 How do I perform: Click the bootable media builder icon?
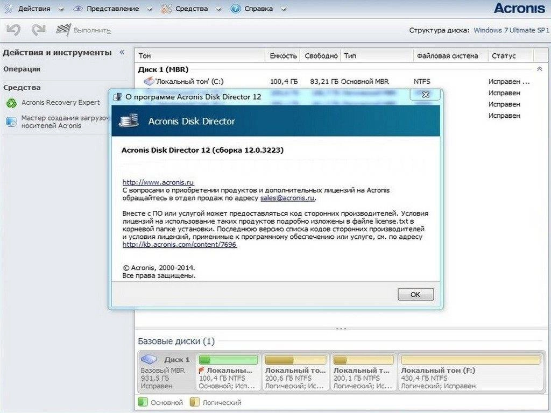click(11, 122)
